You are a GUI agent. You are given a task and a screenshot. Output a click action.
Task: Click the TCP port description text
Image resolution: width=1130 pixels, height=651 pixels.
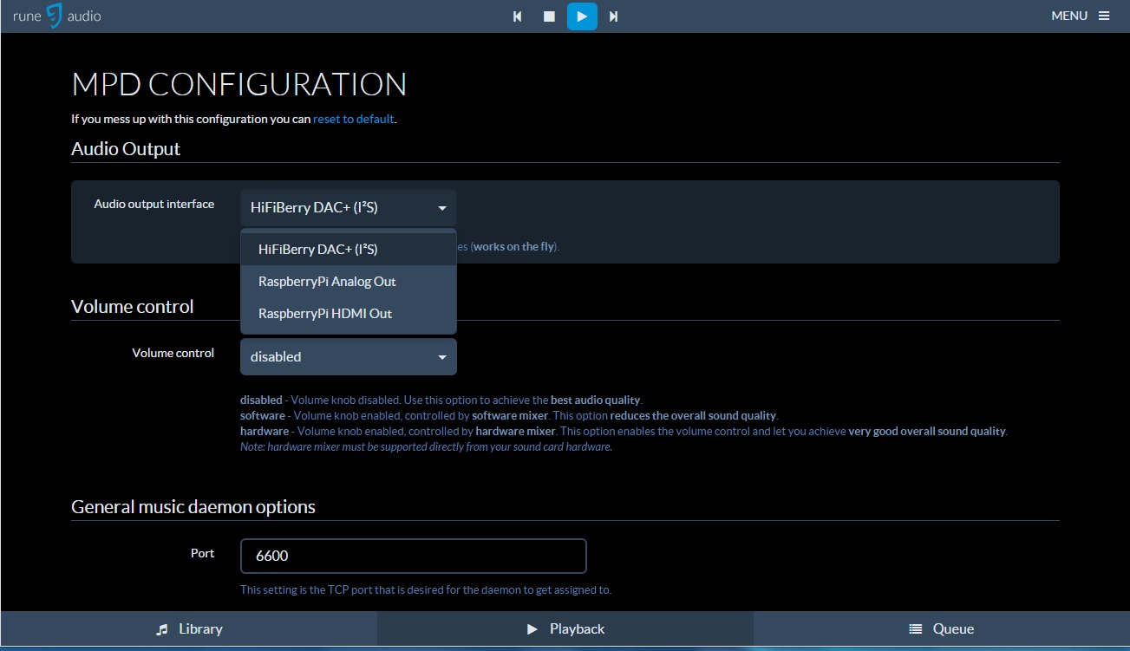pos(426,590)
